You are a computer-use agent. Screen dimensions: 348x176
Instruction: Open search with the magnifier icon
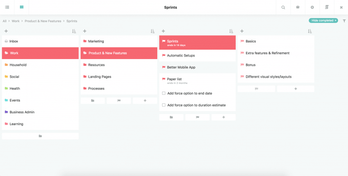pos(283,7)
